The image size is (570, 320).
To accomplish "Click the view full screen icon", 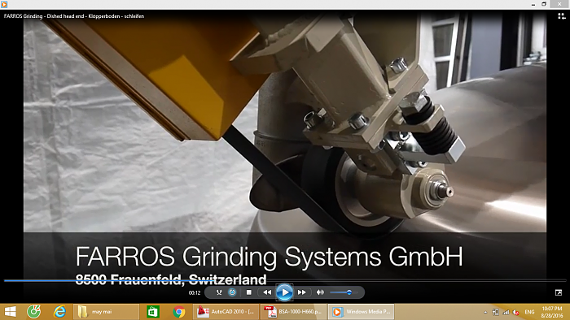I will (559, 292).
